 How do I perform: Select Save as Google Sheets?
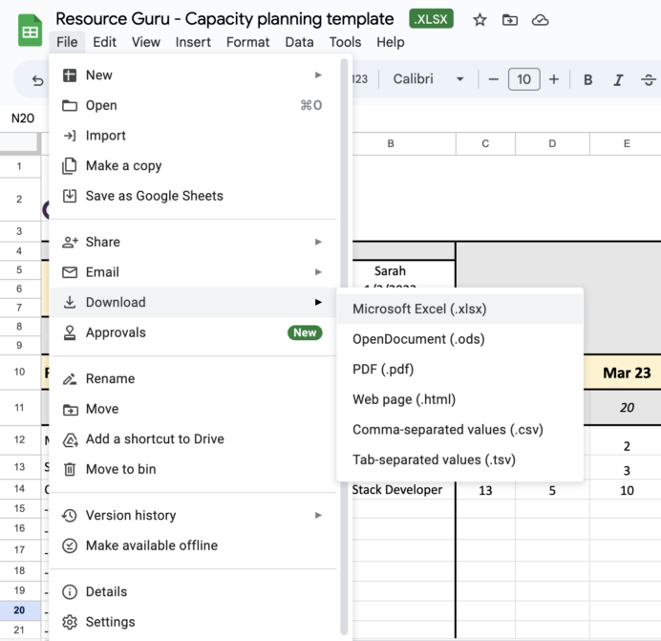coord(194,196)
